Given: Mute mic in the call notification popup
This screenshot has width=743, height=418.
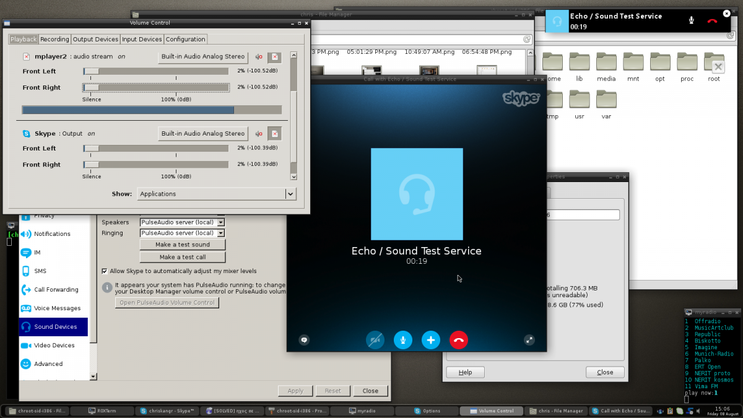Looking at the screenshot, I should [x=691, y=20].
